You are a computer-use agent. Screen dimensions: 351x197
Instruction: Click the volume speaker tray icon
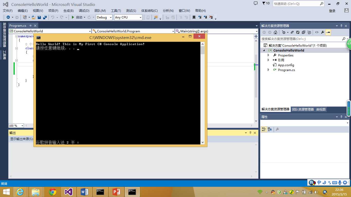pyautogui.click(x=316, y=192)
